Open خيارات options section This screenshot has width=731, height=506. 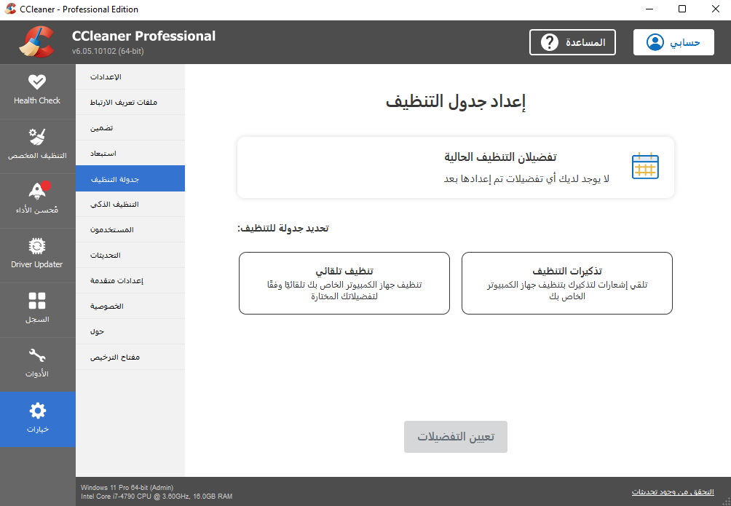click(x=37, y=419)
